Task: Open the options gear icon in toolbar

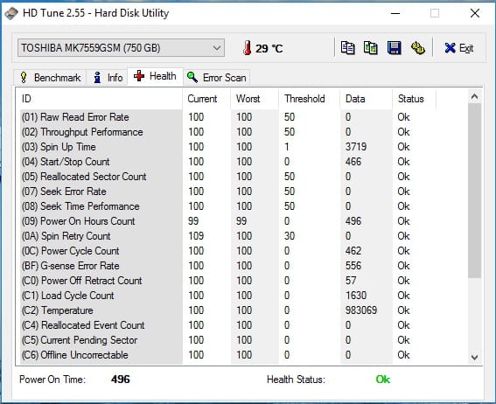Action: pyautogui.click(x=418, y=48)
